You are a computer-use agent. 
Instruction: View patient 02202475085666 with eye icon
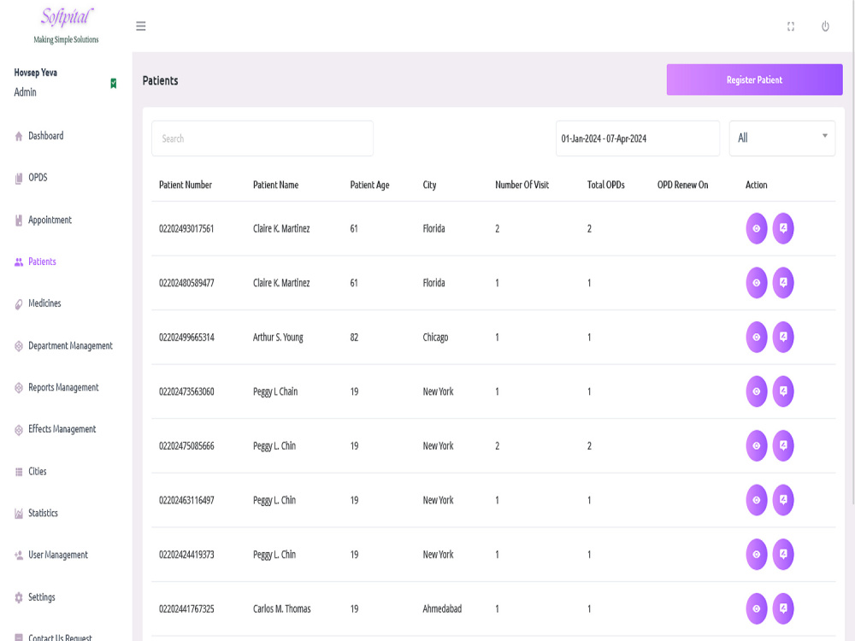click(x=757, y=446)
